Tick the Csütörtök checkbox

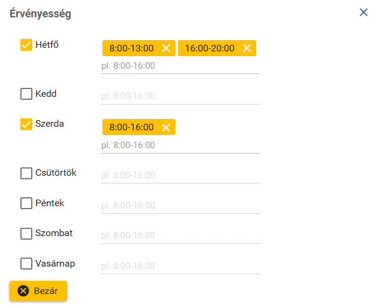click(x=26, y=173)
